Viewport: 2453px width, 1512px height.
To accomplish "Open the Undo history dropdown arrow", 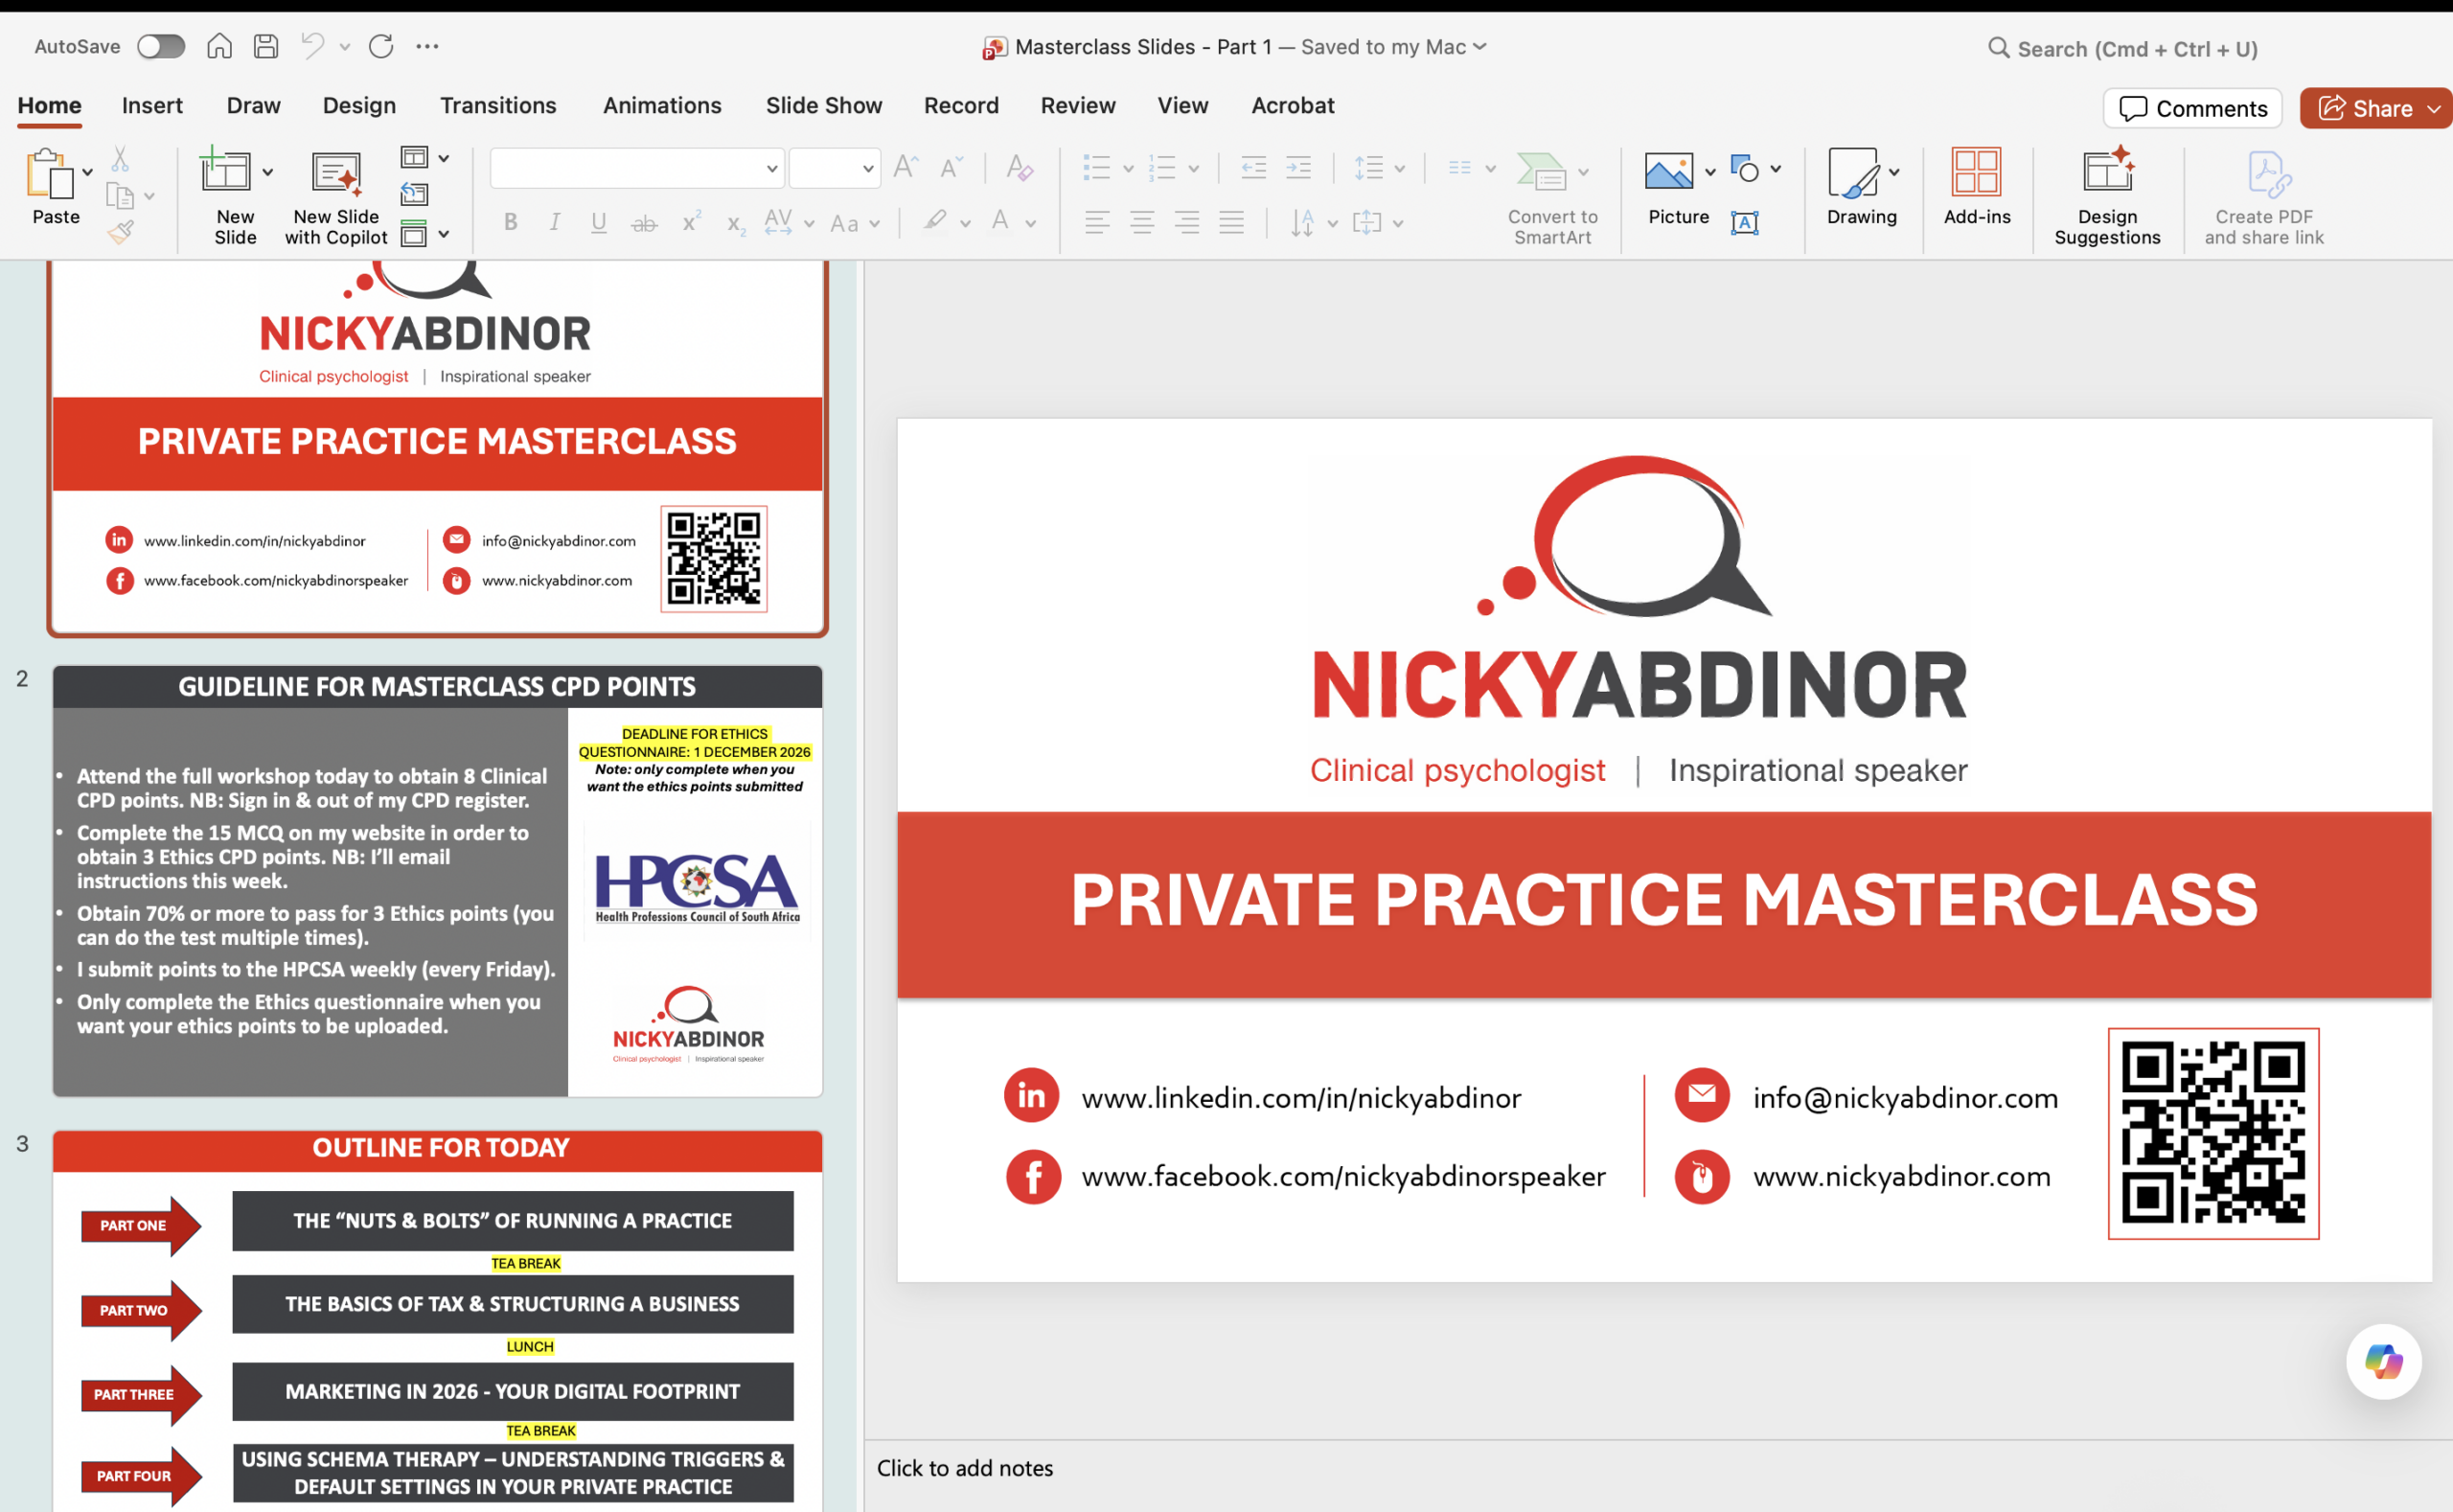I will (x=345, y=46).
